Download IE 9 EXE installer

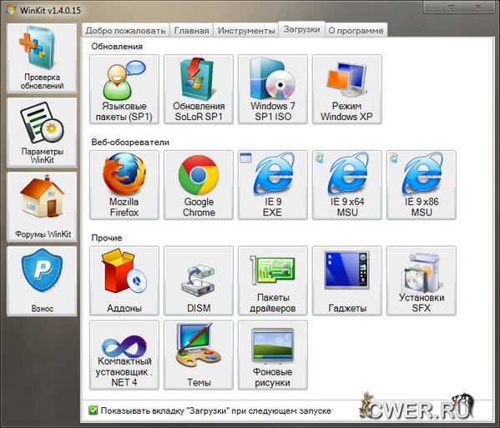[273, 185]
